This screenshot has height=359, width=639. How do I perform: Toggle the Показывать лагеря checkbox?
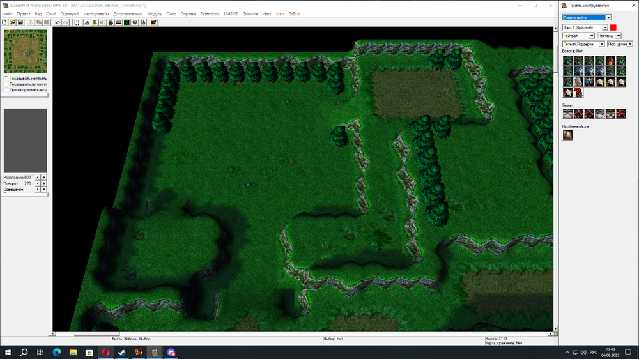tap(6, 84)
